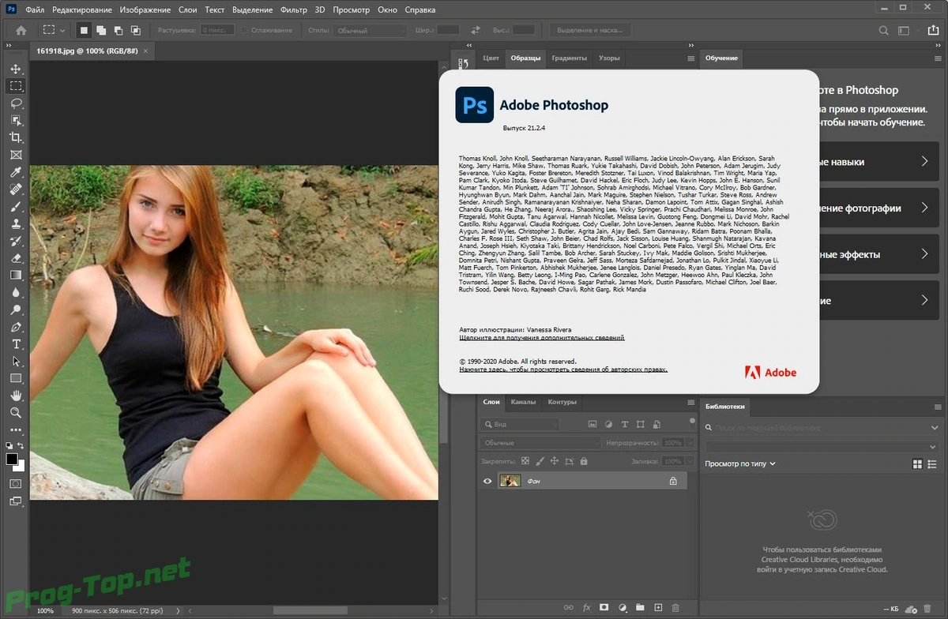Toggle Quick Mask mode
Screen dimensions: 948x619
pos(16,483)
